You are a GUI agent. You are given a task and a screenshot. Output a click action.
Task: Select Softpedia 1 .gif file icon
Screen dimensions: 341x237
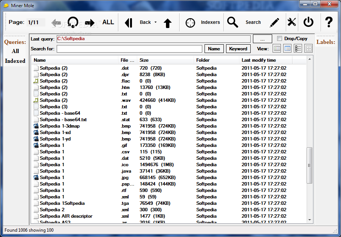coord(36,145)
